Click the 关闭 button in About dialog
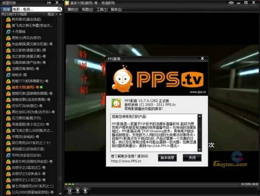The image size is (260, 196). (x=192, y=158)
